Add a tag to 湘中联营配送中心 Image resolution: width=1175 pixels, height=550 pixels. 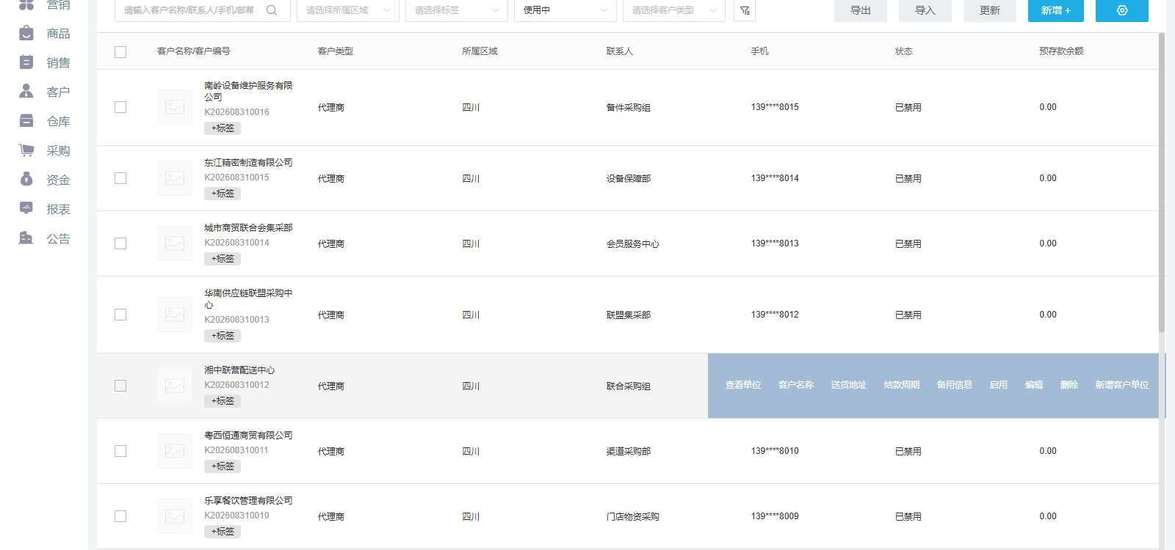(223, 401)
